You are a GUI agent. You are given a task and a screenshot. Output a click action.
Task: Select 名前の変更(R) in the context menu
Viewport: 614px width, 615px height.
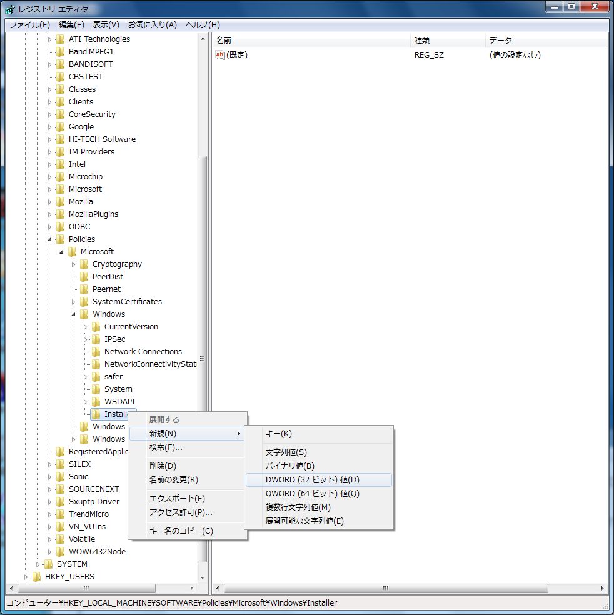[187, 479]
